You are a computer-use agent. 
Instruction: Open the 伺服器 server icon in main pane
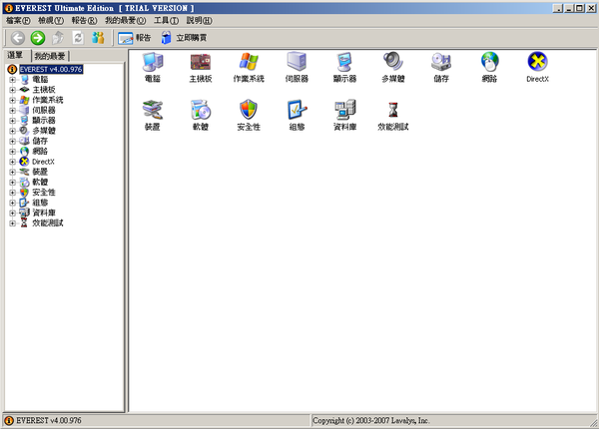(x=297, y=67)
